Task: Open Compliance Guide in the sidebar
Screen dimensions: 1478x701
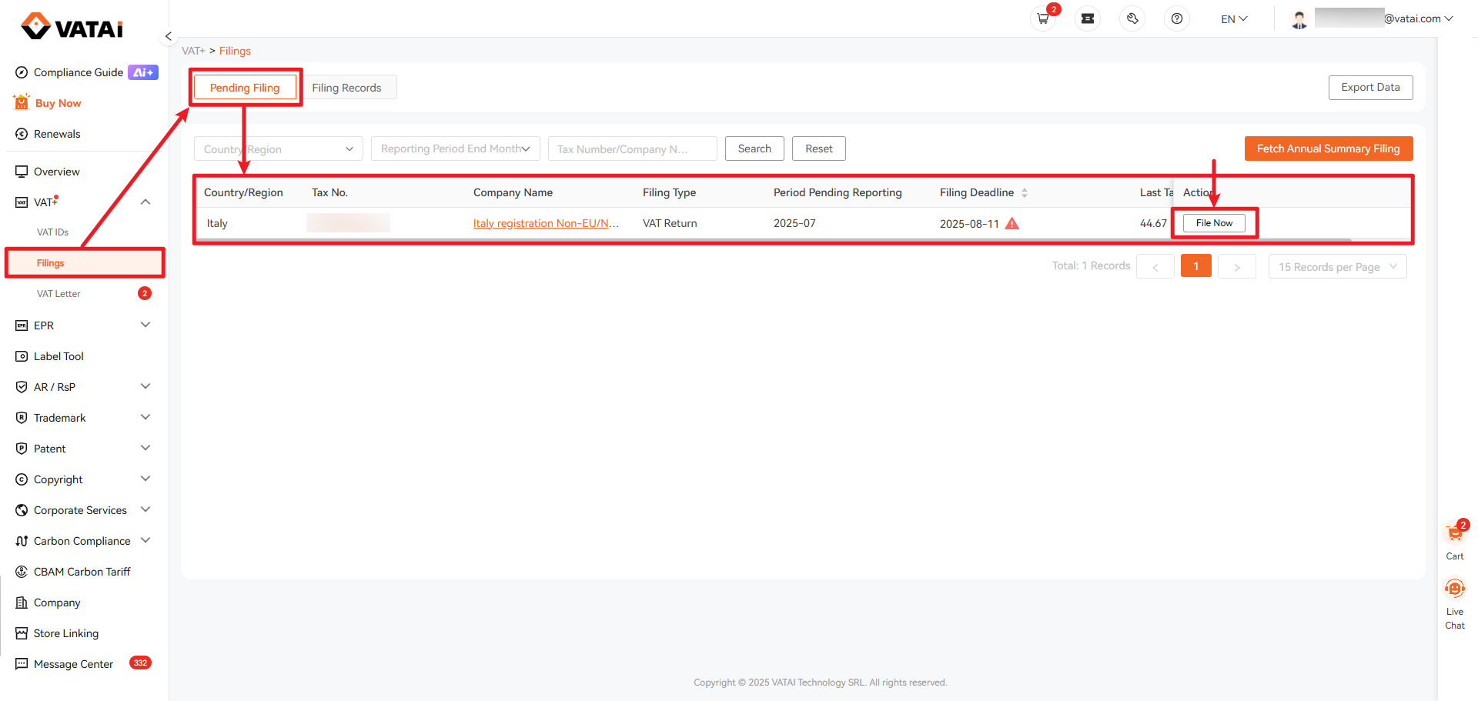Action: 79,72
